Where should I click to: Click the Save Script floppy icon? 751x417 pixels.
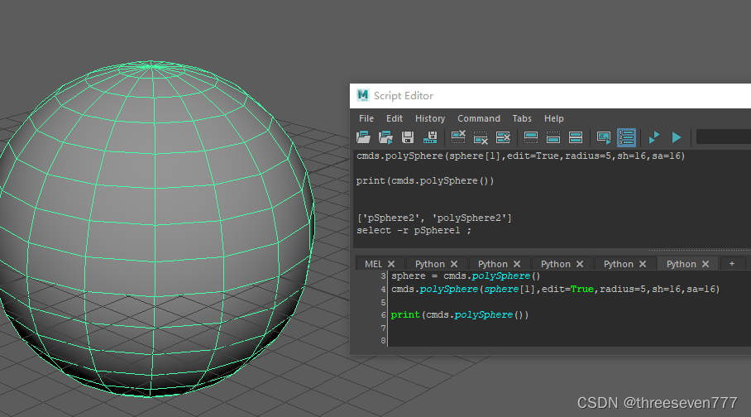[x=408, y=137]
